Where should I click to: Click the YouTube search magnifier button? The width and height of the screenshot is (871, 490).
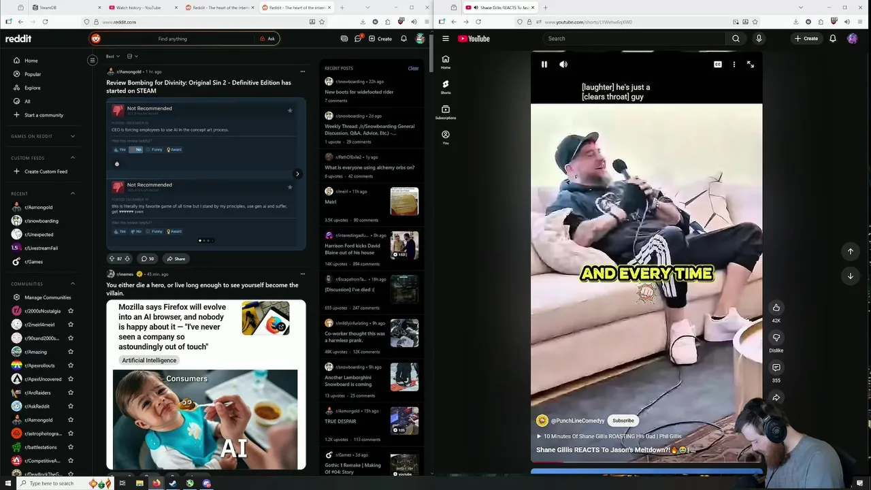736,39
